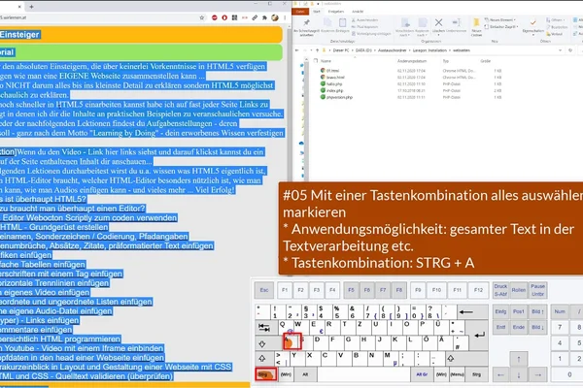Click the red Adblock extension icon in Chrome

coord(215,17)
